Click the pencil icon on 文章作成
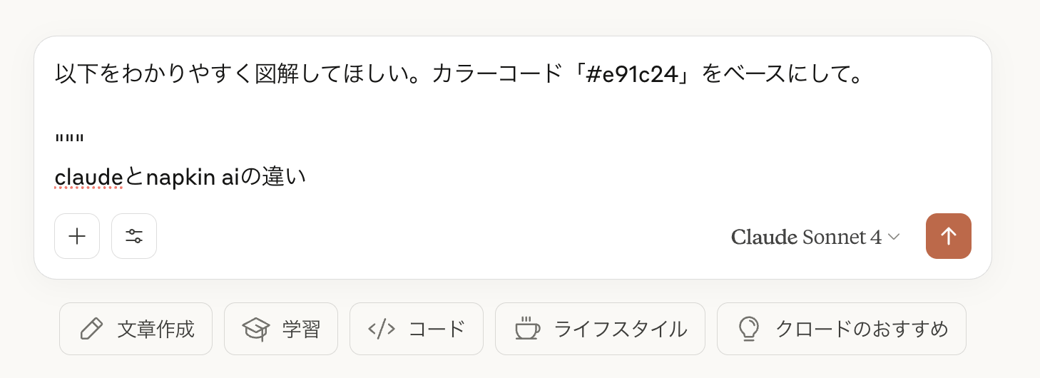This screenshot has width=1040, height=378. click(91, 329)
